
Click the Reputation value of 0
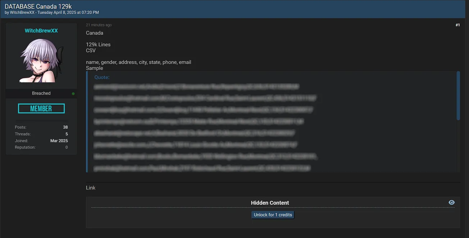[x=66, y=147]
